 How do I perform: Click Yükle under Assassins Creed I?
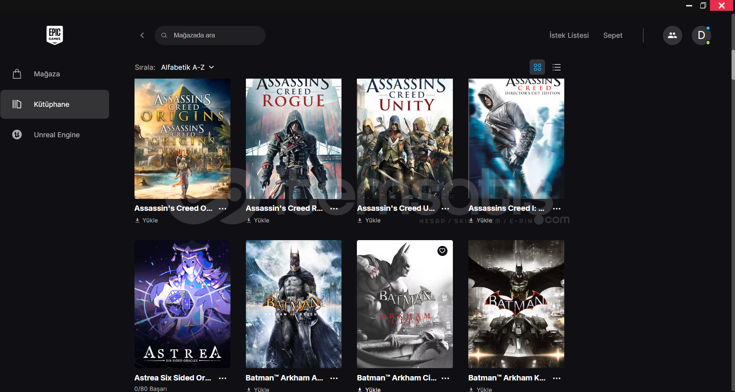pos(481,220)
